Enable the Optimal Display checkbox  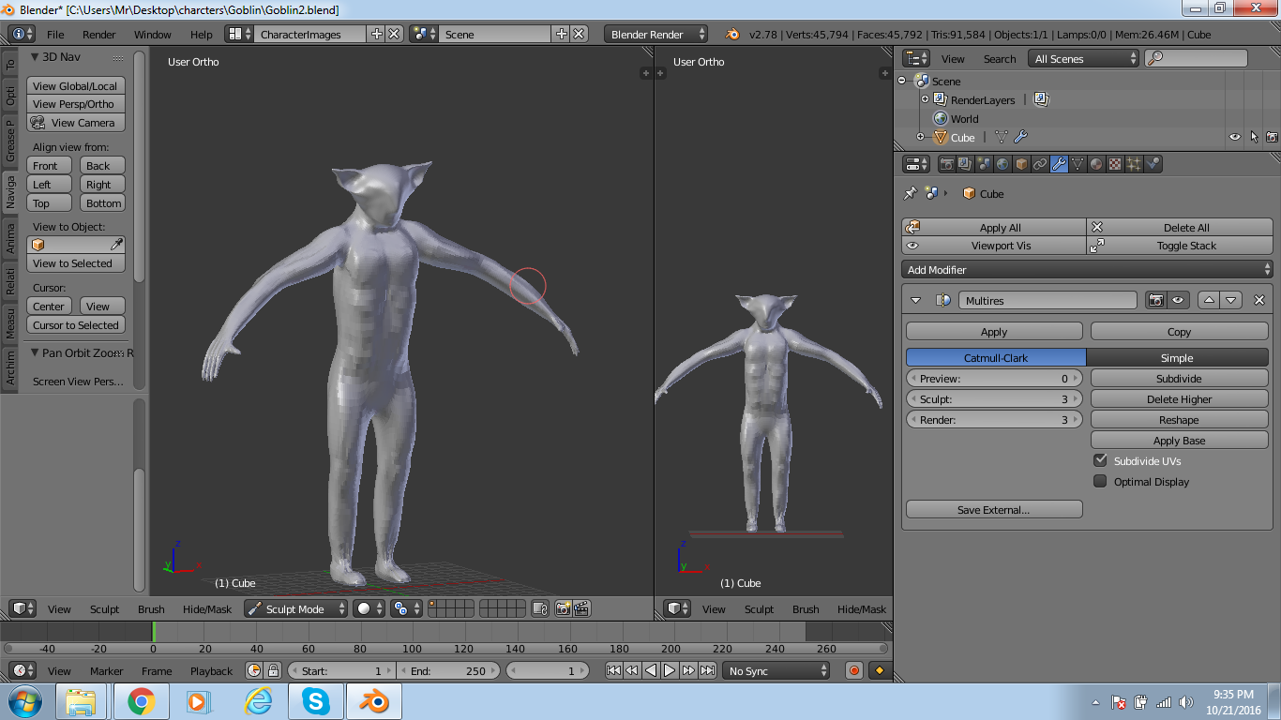point(1101,482)
